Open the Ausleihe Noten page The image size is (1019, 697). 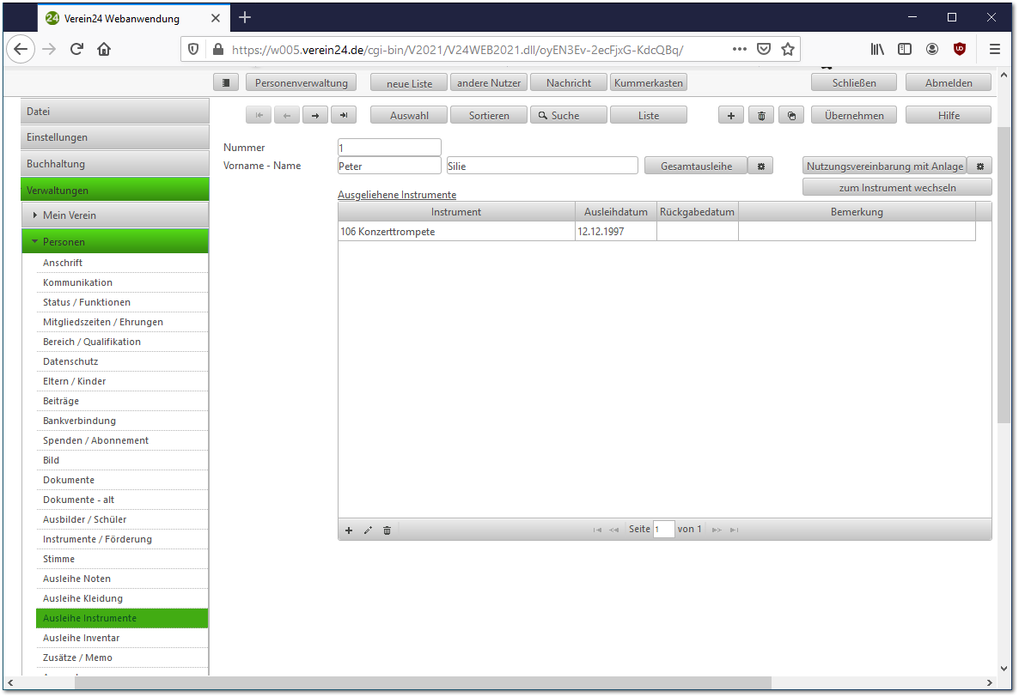pyautogui.click(x=76, y=579)
